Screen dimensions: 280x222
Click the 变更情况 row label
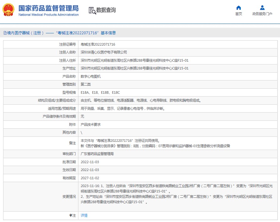click(69, 197)
